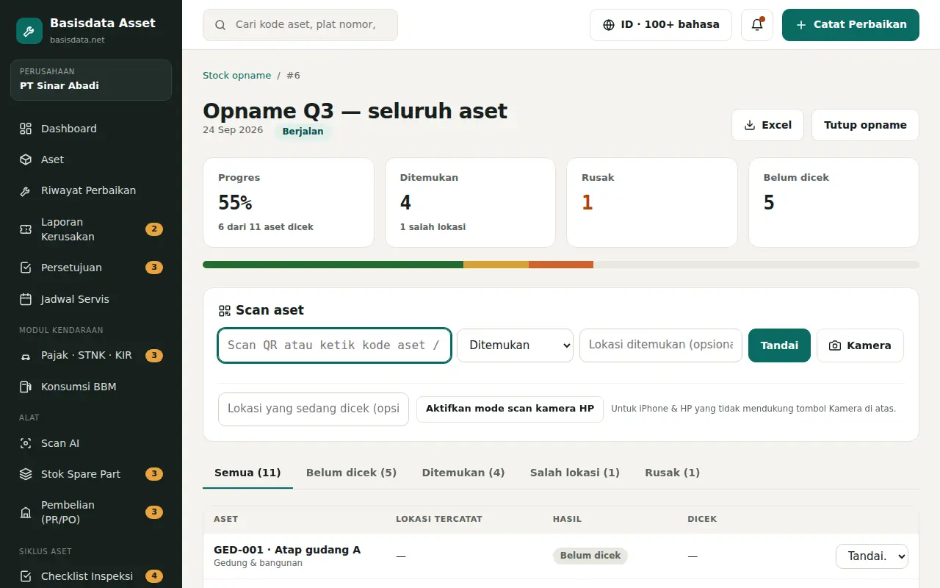
Task: Export opname to Excel
Action: [767, 125]
